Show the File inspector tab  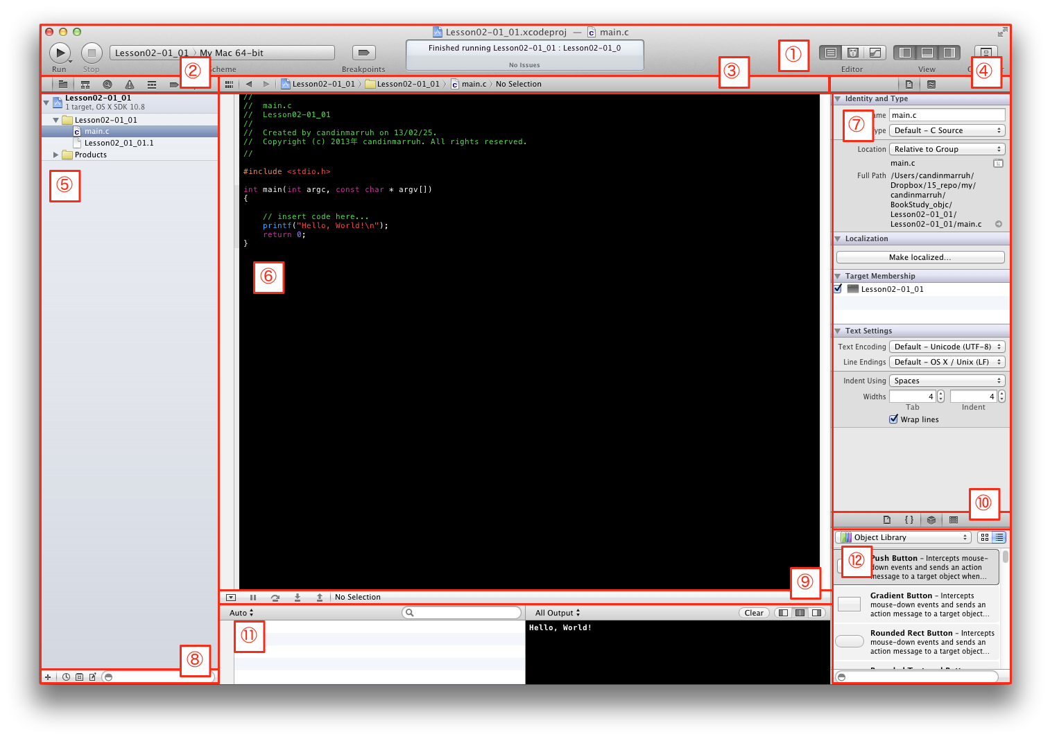pos(909,85)
